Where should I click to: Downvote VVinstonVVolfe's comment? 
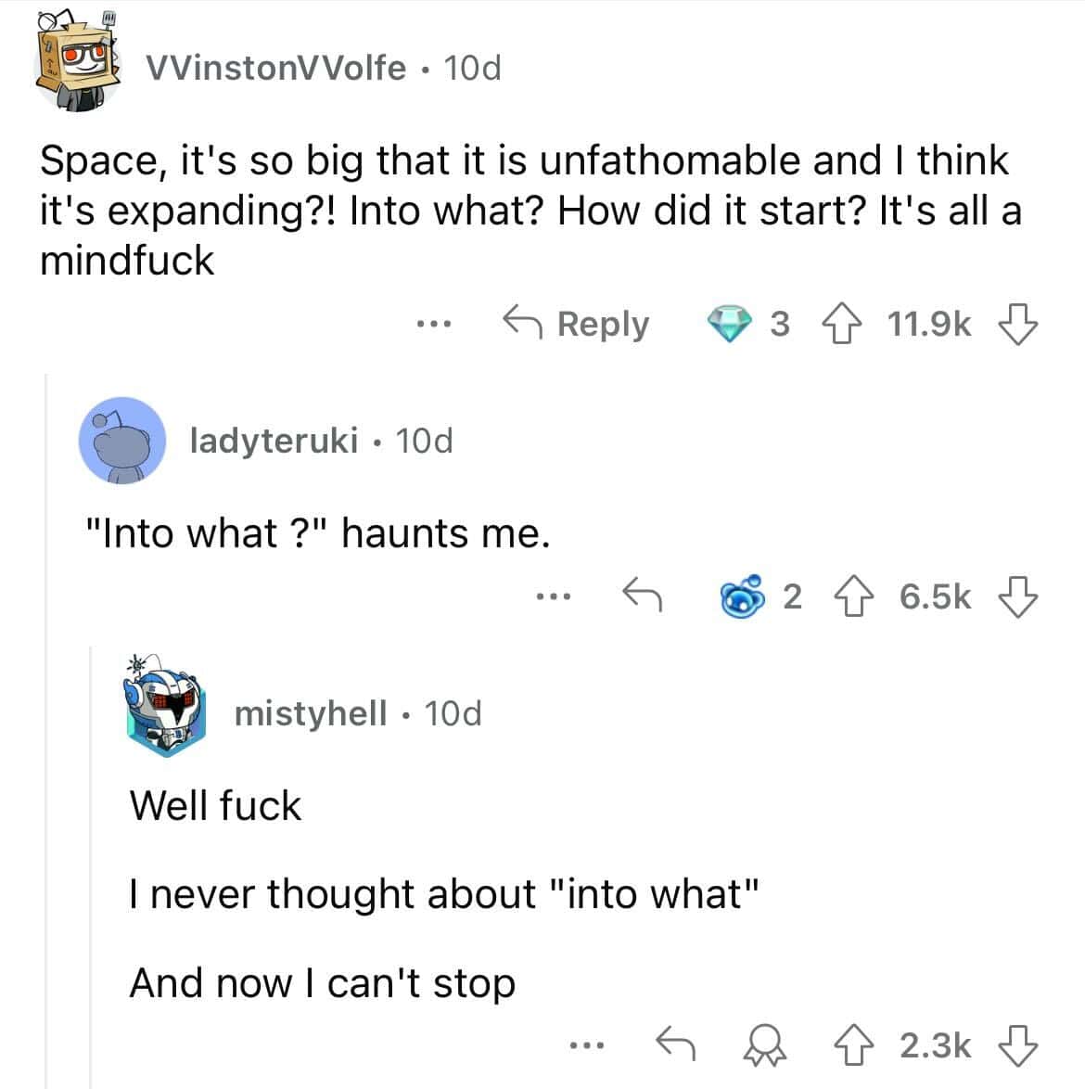[1017, 324]
